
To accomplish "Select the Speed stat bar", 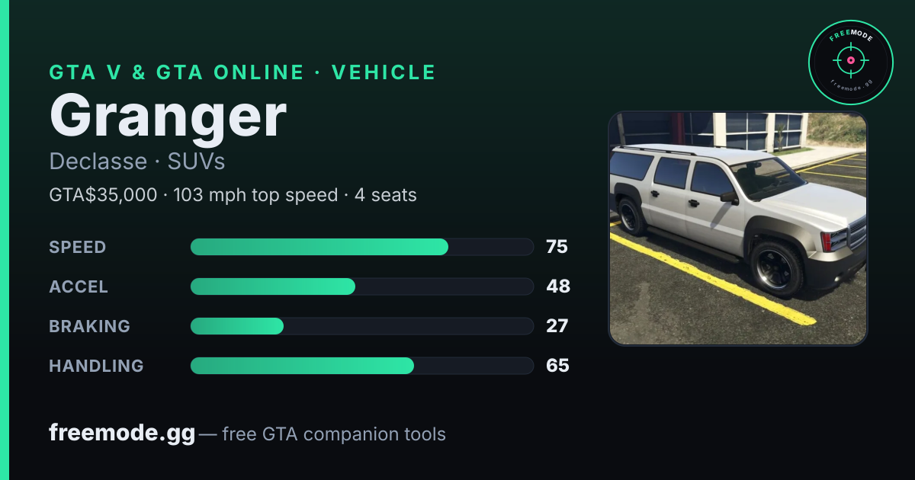I will pos(361,247).
